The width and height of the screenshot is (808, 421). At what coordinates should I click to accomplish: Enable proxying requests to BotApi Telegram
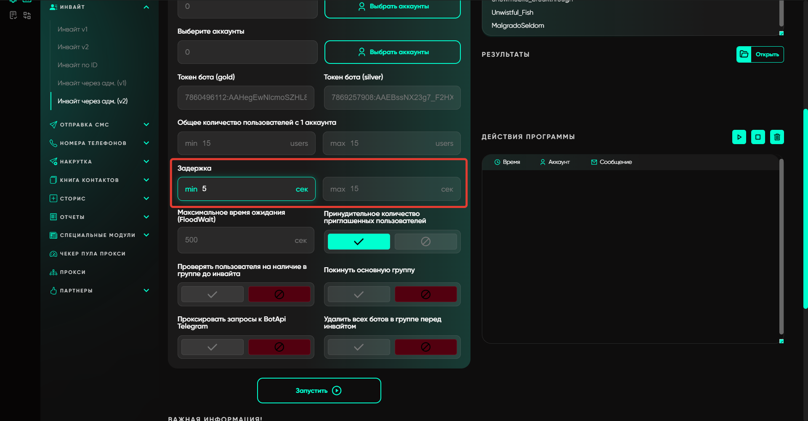point(212,347)
